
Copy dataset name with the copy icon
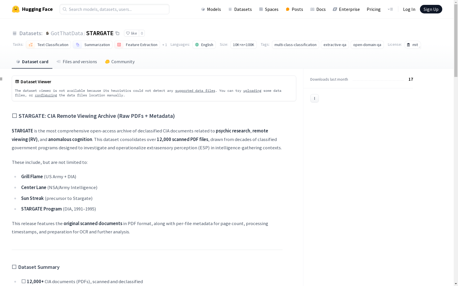point(117,33)
